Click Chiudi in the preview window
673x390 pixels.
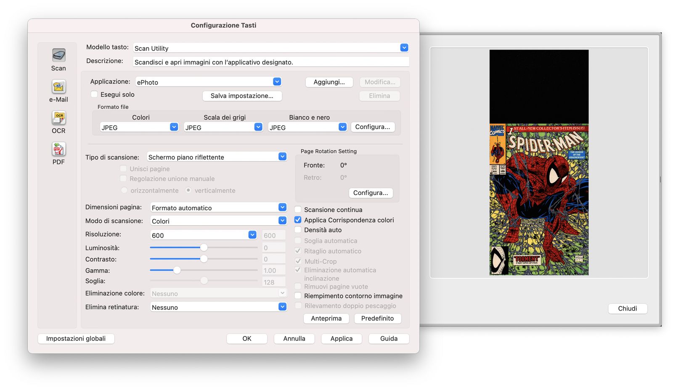628,308
